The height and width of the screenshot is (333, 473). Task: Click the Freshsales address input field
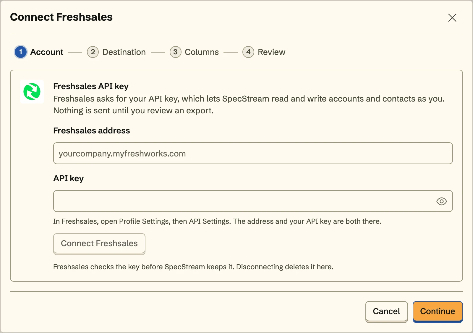tap(253, 153)
